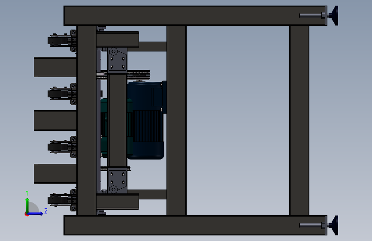Click the blue Z axis arrow of the triad
Image resolution: width=372 pixels, height=241 pixels.
coord(36,214)
